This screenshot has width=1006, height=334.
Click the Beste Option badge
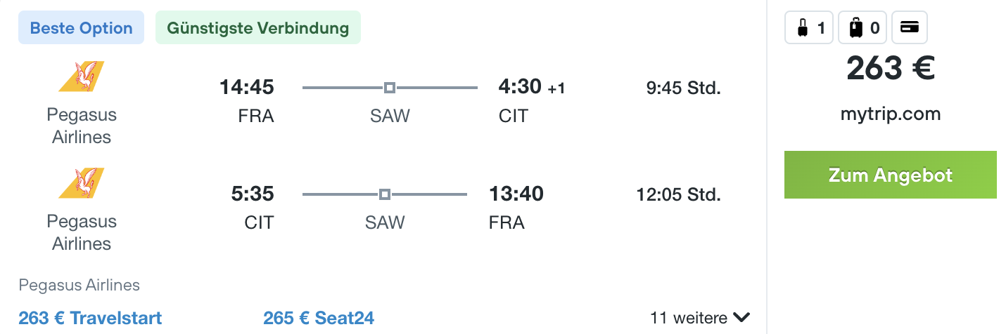tap(82, 28)
